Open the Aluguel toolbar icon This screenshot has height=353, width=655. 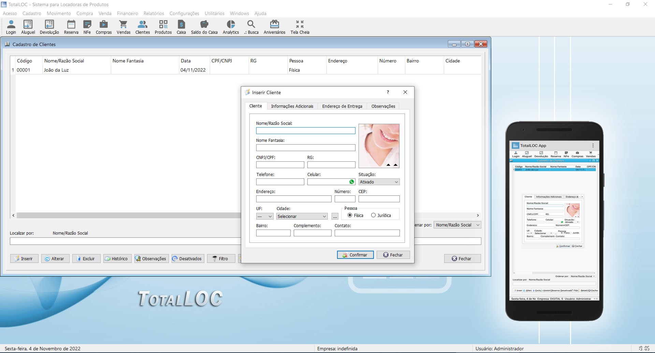click(28, 27)
